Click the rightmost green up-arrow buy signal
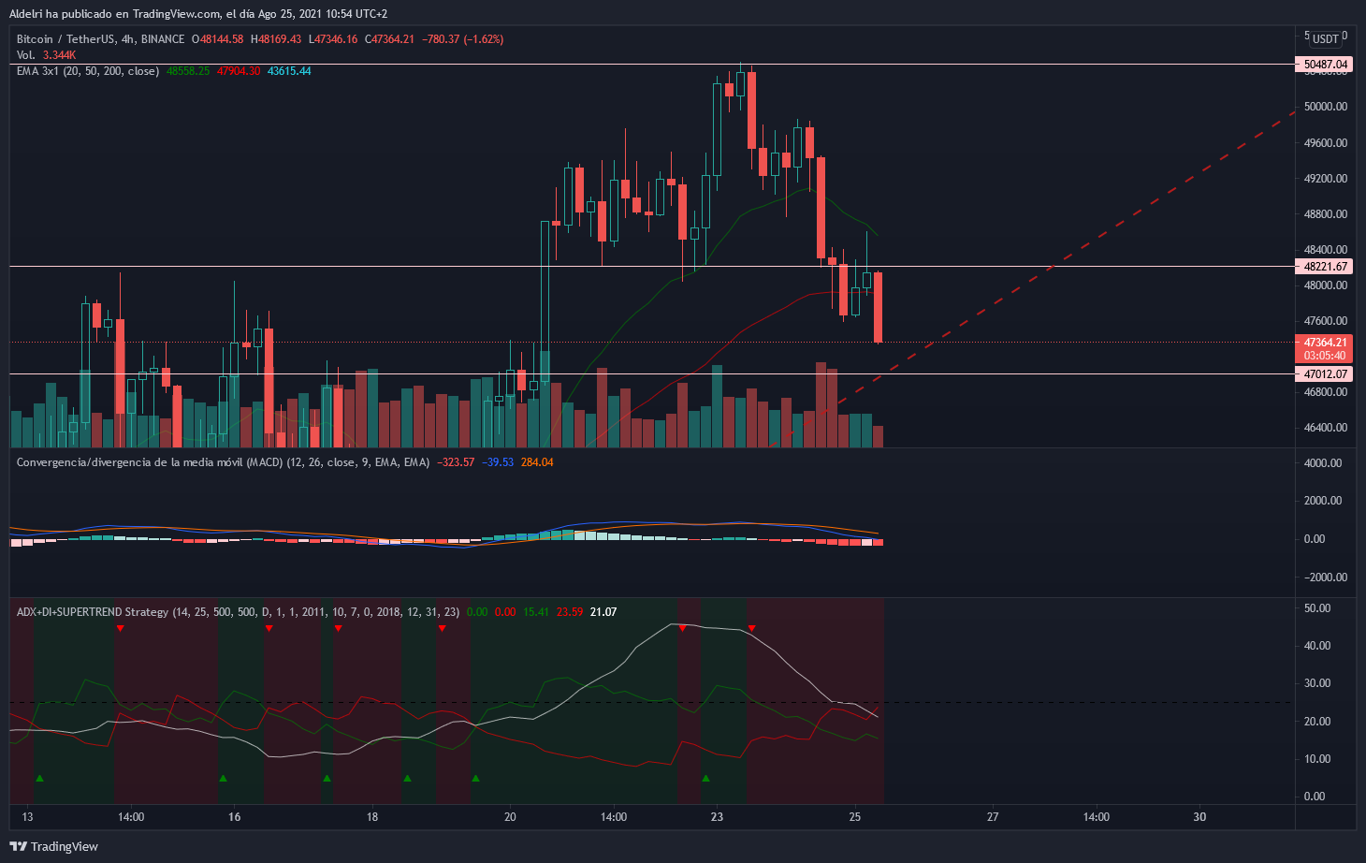This screenshot has width=1366, height=863. (705, 778)
